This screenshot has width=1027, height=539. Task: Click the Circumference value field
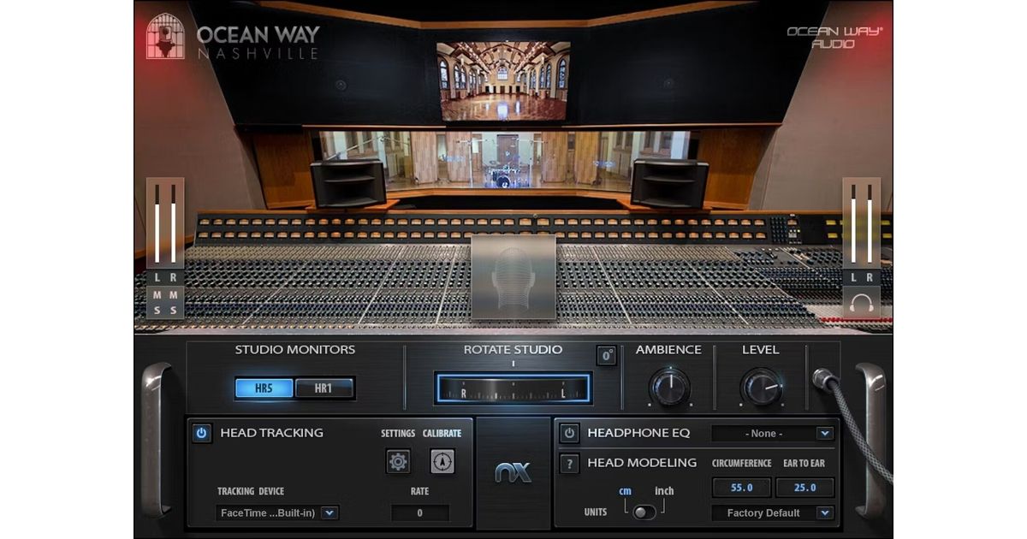742,488
